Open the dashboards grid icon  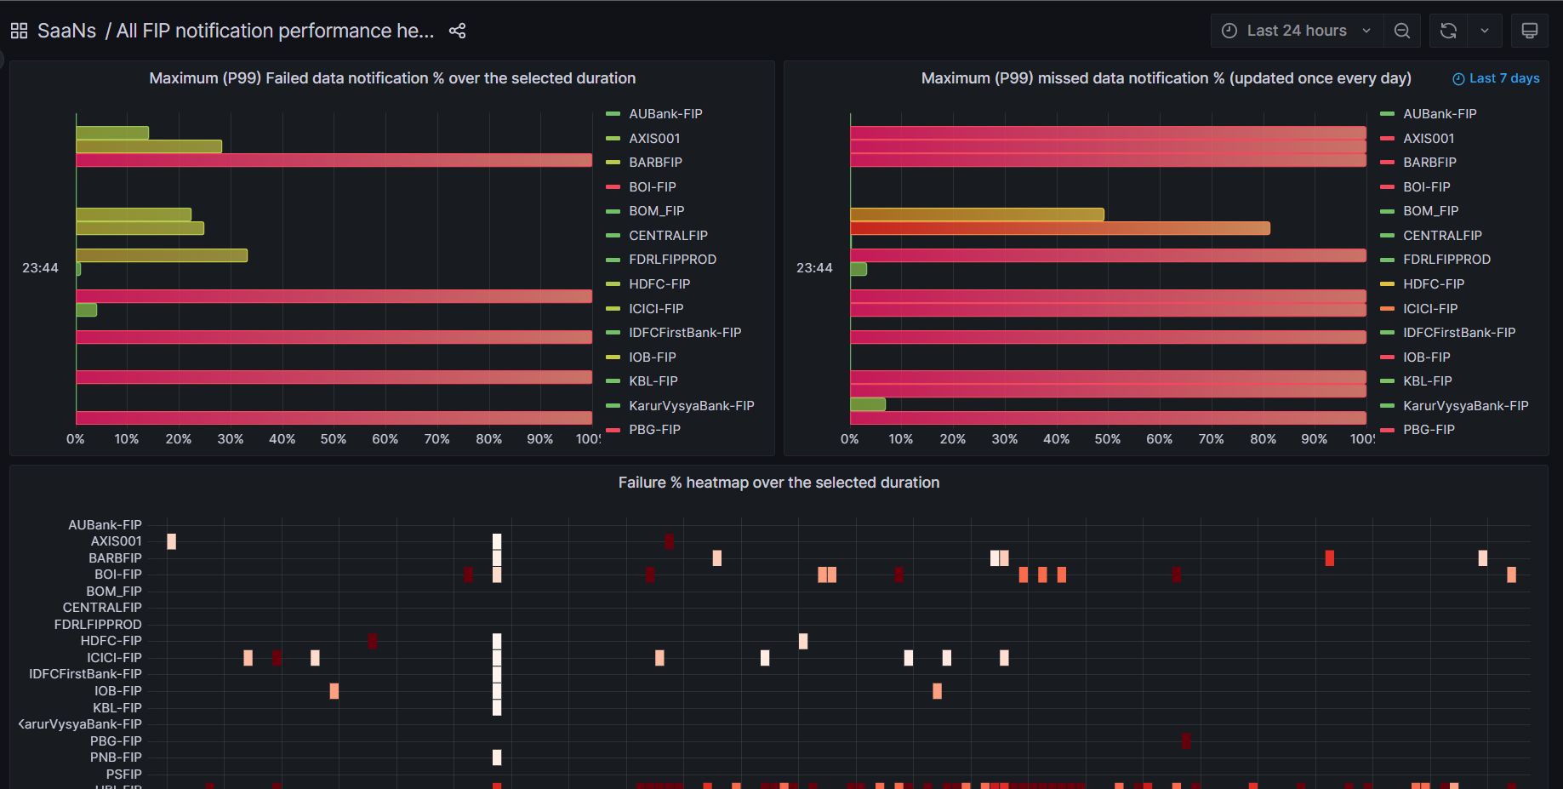tap(19, 30)
